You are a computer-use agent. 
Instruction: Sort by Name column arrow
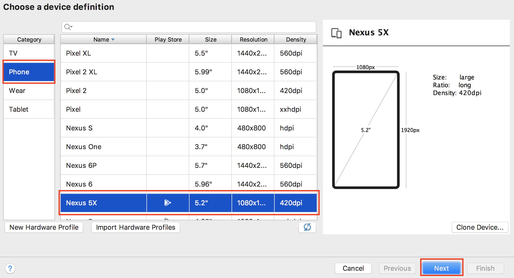[113, 39]
